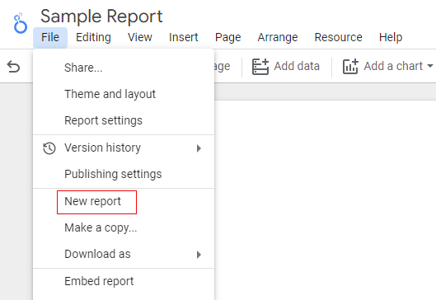Click the Add data button label
The height and width of the screenshot is (300, 436).
coord(297,66)
